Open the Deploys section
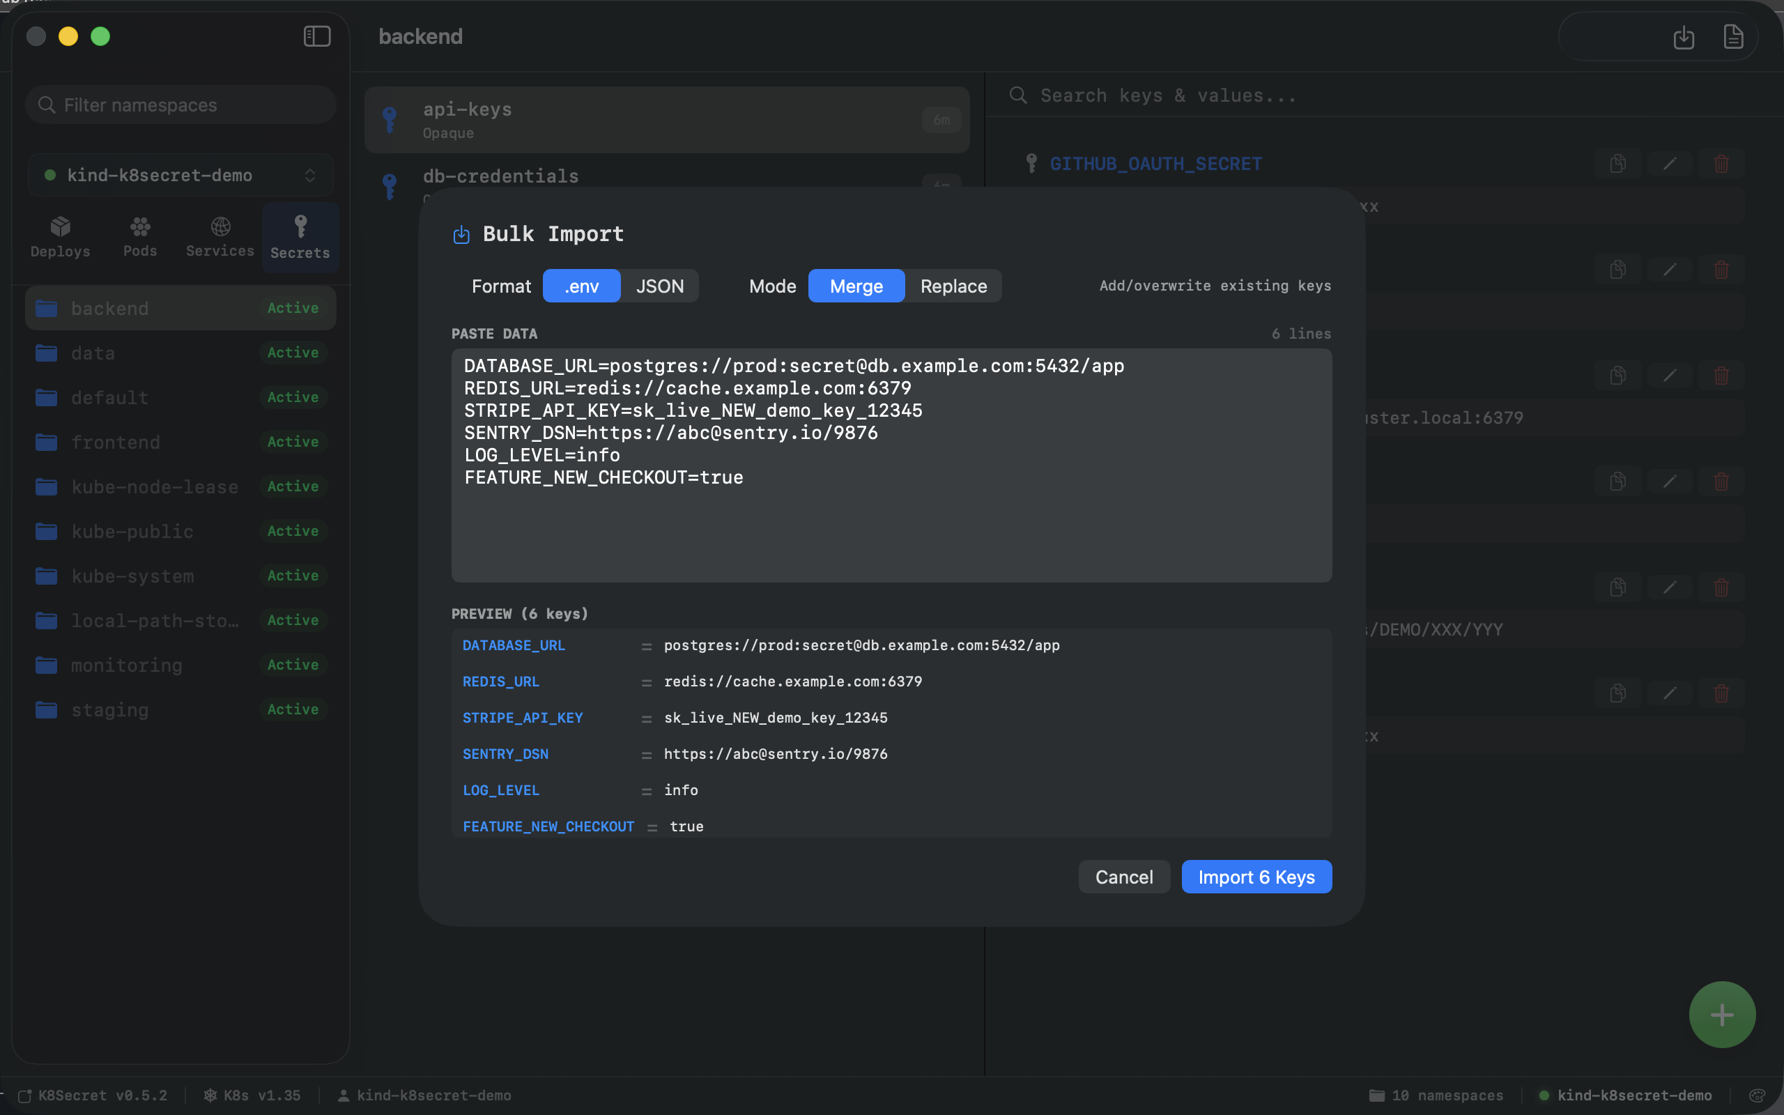 pos(61,238)
